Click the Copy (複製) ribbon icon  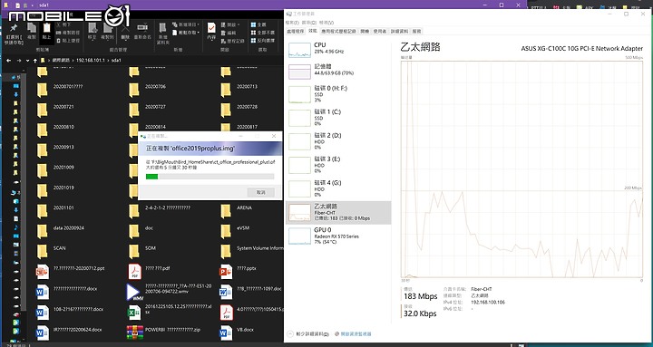point(32,32)
